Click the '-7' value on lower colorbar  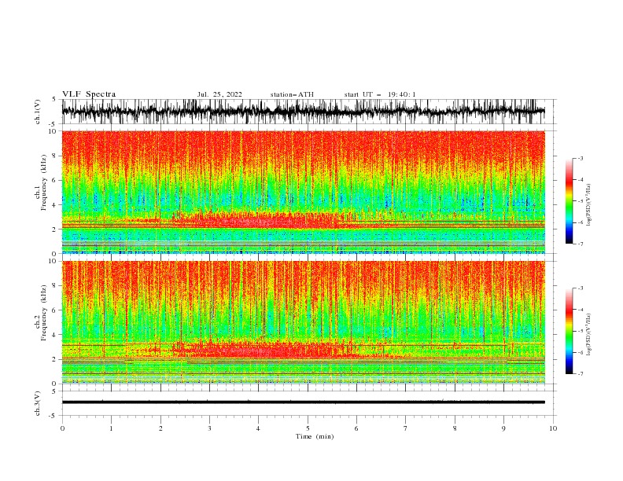(580, 374)
